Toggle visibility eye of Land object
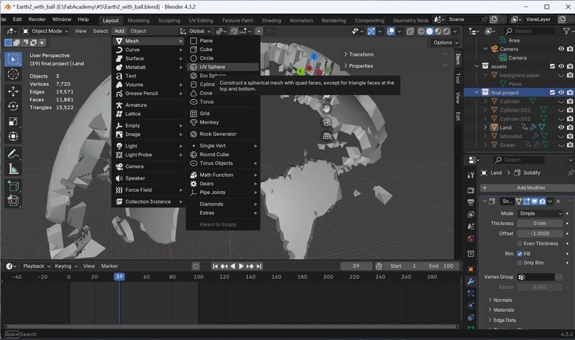Viewport: 575px width, 340px height. tap(561, 127)
